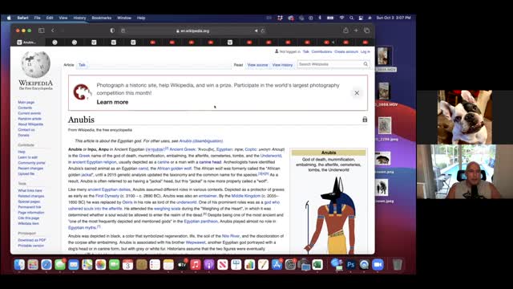Open the View history tab
Viewport: 513px width, 289px height.
282,65
